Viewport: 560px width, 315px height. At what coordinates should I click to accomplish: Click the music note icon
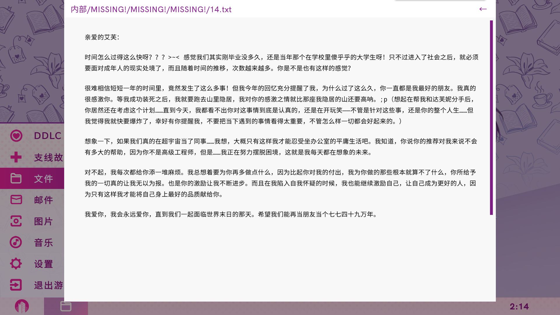16,242
